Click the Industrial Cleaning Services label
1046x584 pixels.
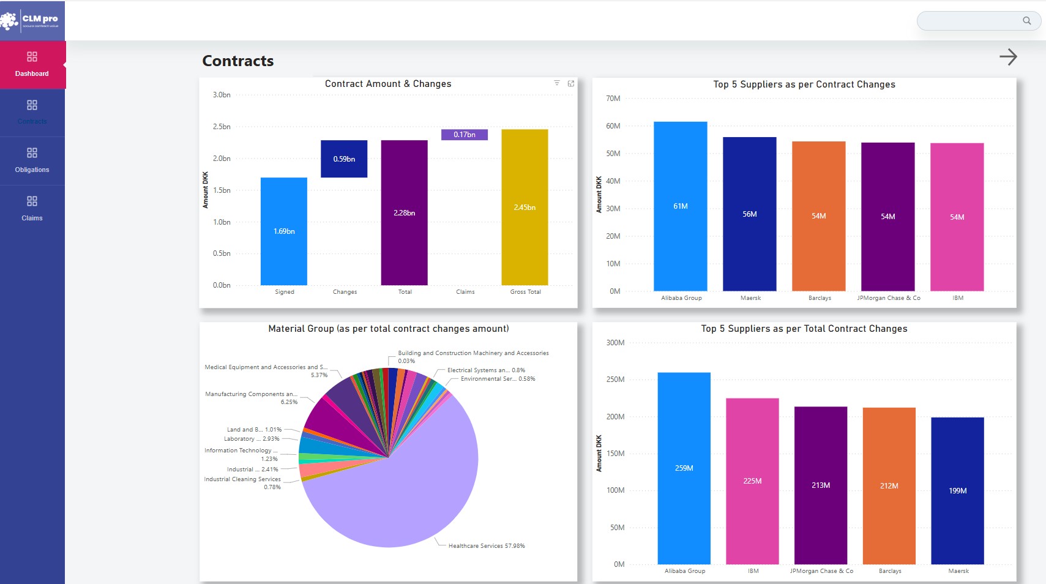[242, 483]
